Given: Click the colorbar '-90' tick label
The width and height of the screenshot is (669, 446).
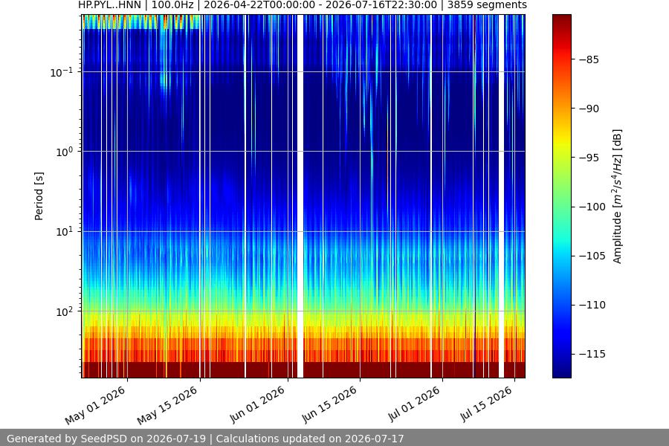Looking at the screenshot, I should point(589,109).
